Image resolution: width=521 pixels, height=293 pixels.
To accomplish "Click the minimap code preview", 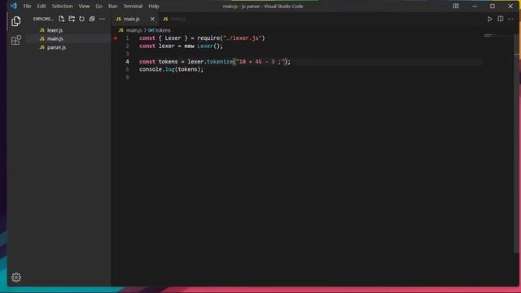I will (489, 35).
